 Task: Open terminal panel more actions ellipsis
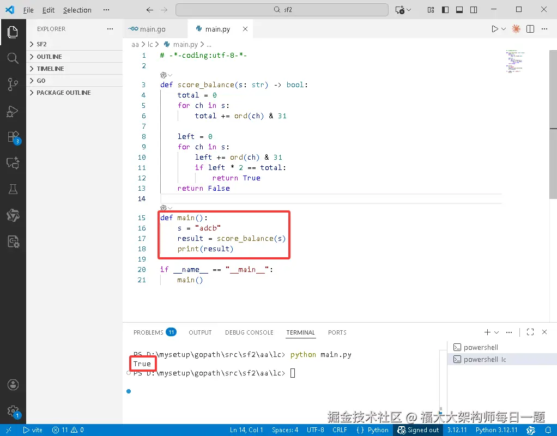[509, 332]
